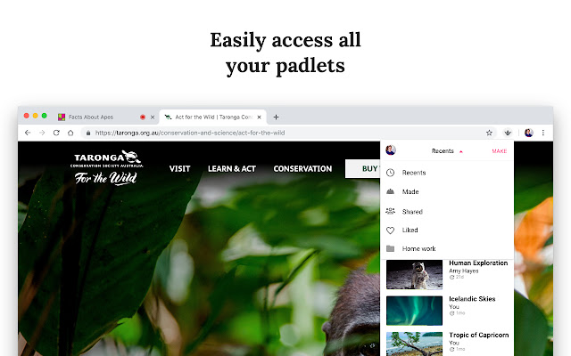
Task: Navigate back with the back arrow
Action: click(x=28, y=133)
